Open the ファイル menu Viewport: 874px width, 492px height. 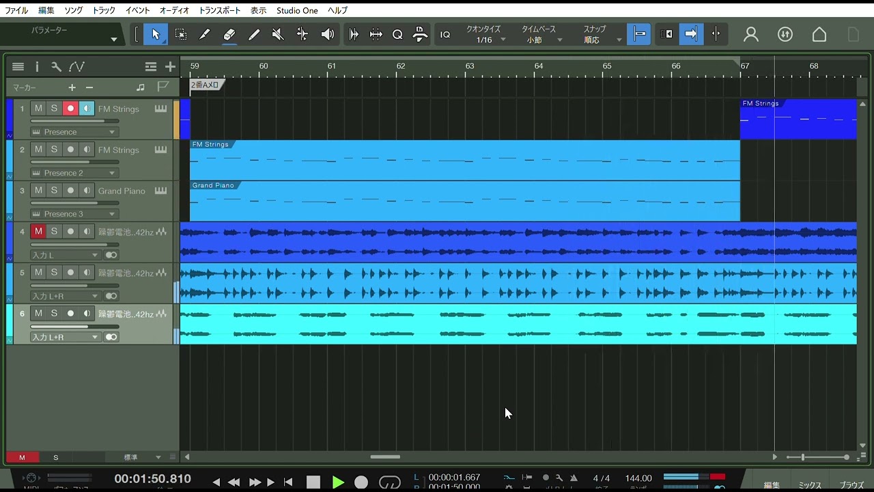(16, 10)
